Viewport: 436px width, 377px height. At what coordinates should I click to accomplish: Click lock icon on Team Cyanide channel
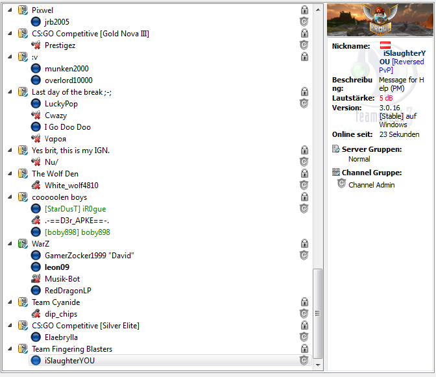[304, 302]
